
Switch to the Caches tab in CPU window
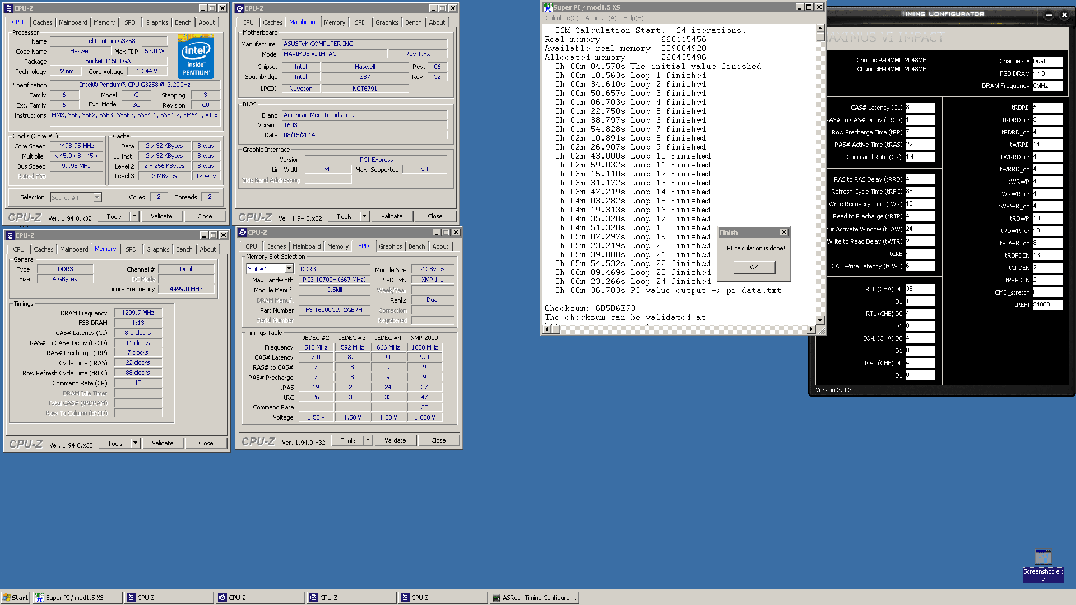(x=42, y=22)
